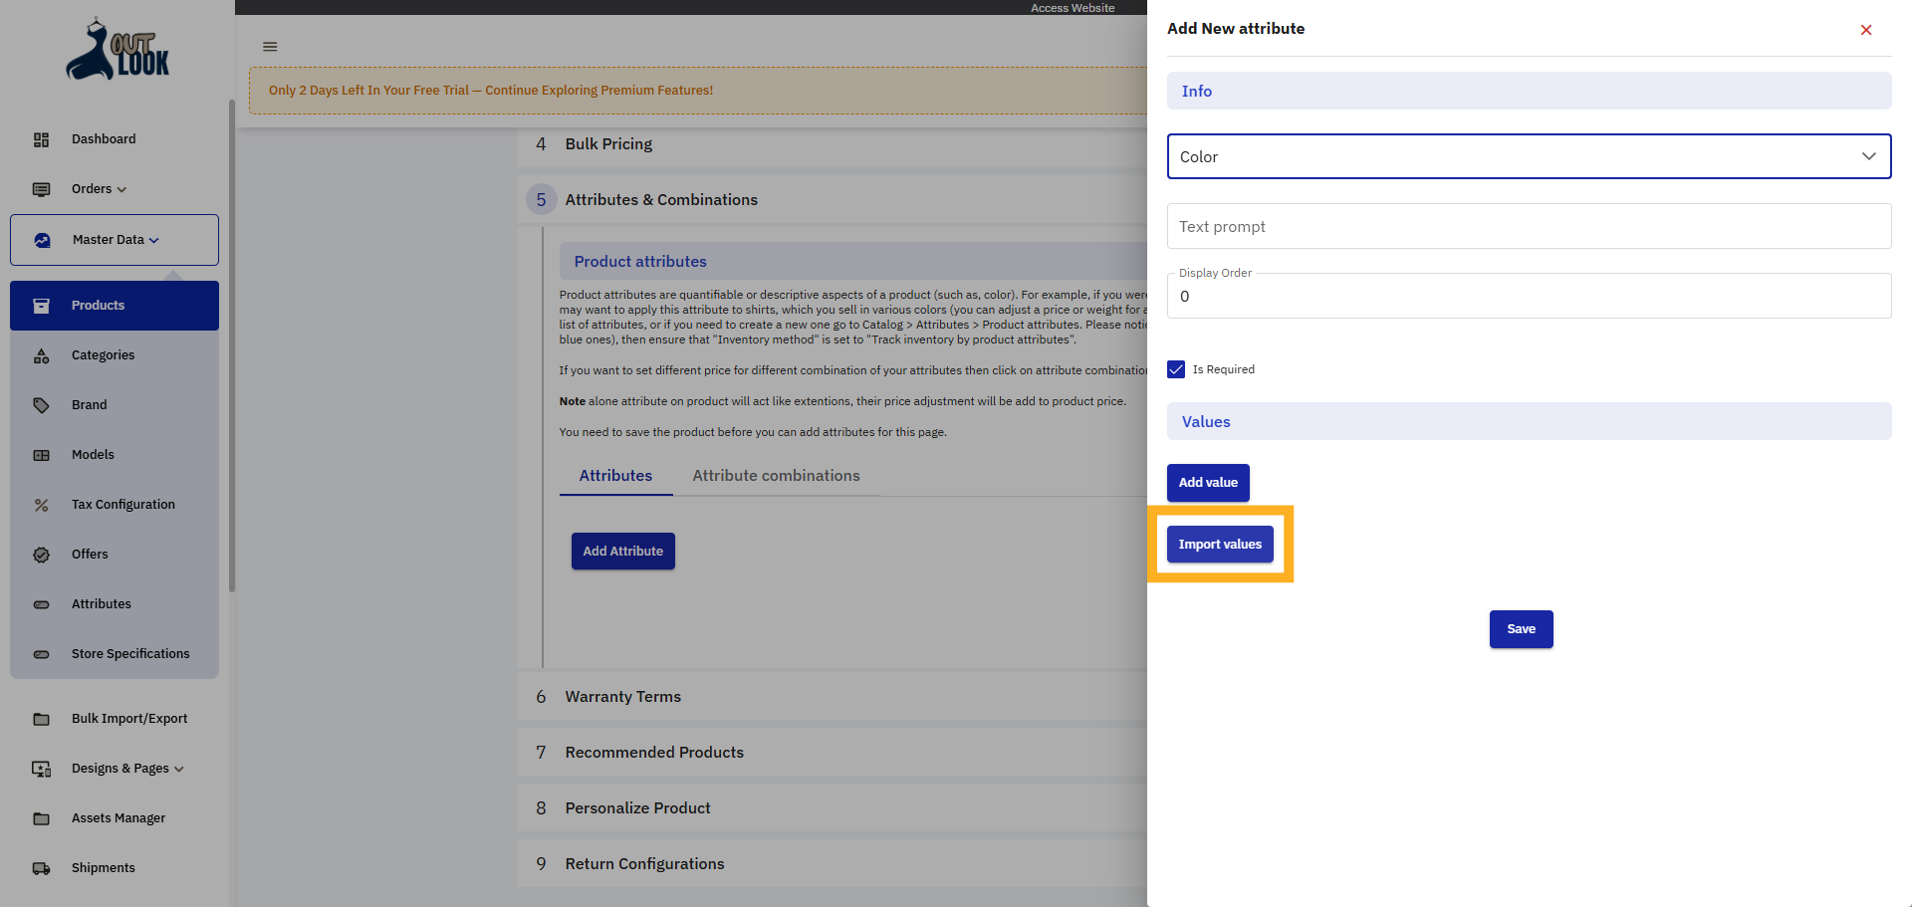Click the Dashboard grid icon
The width and height of the screenshot is (1912, 907).
(41, 139)
